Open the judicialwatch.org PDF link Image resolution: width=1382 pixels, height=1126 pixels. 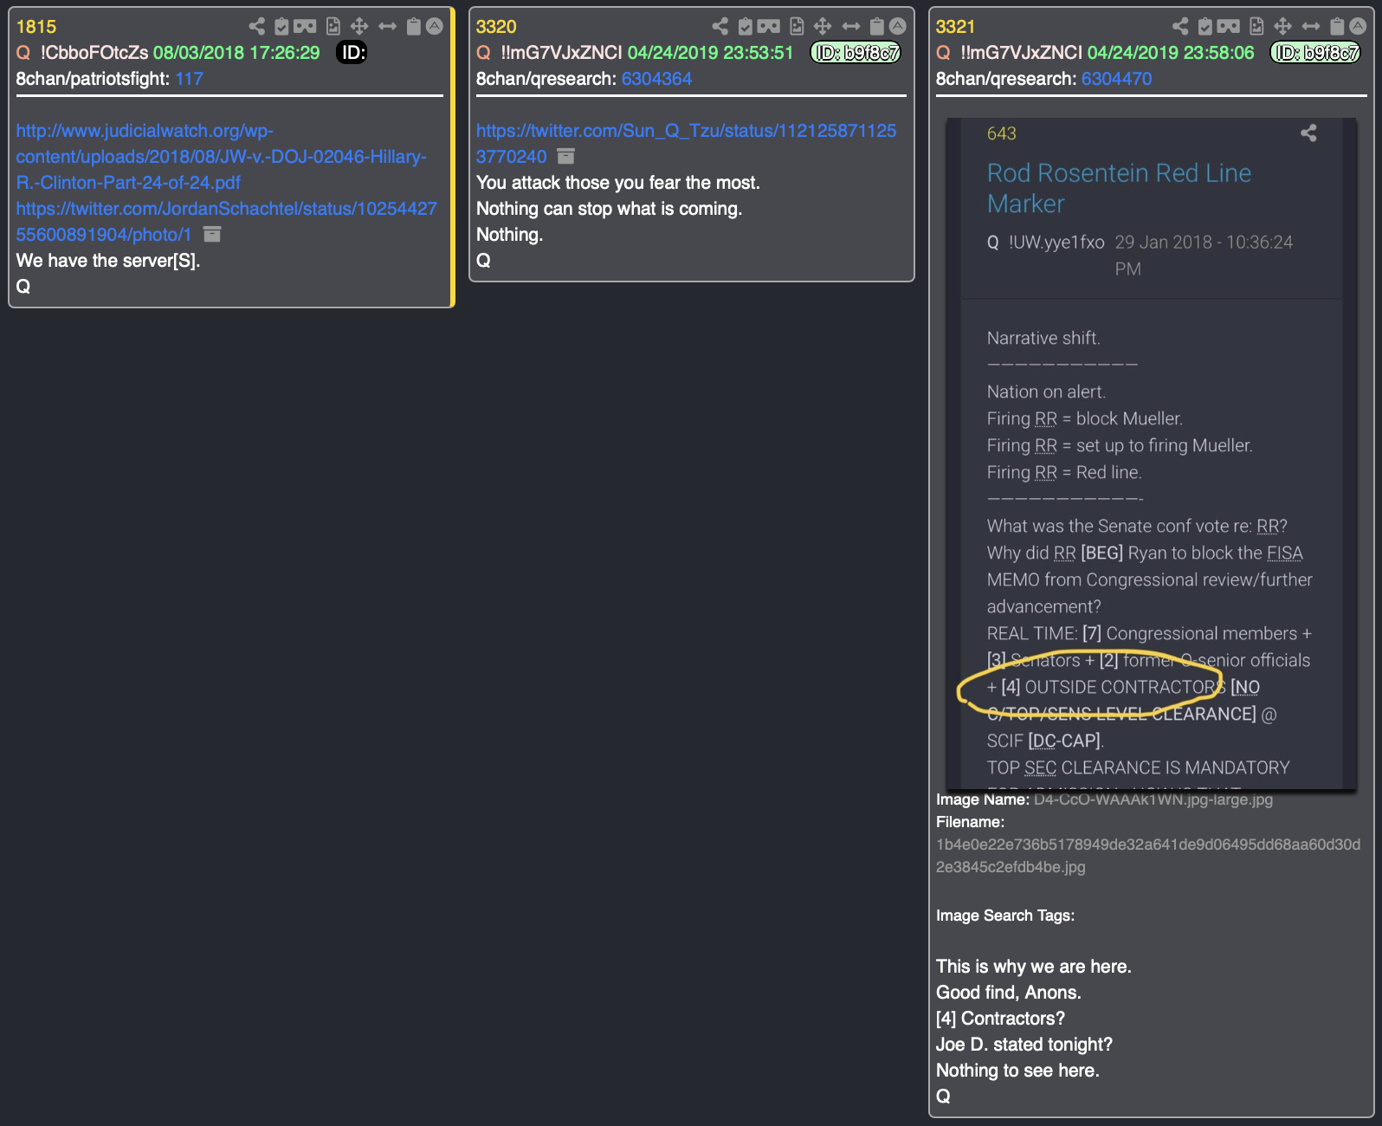click(x=221, y=157)
